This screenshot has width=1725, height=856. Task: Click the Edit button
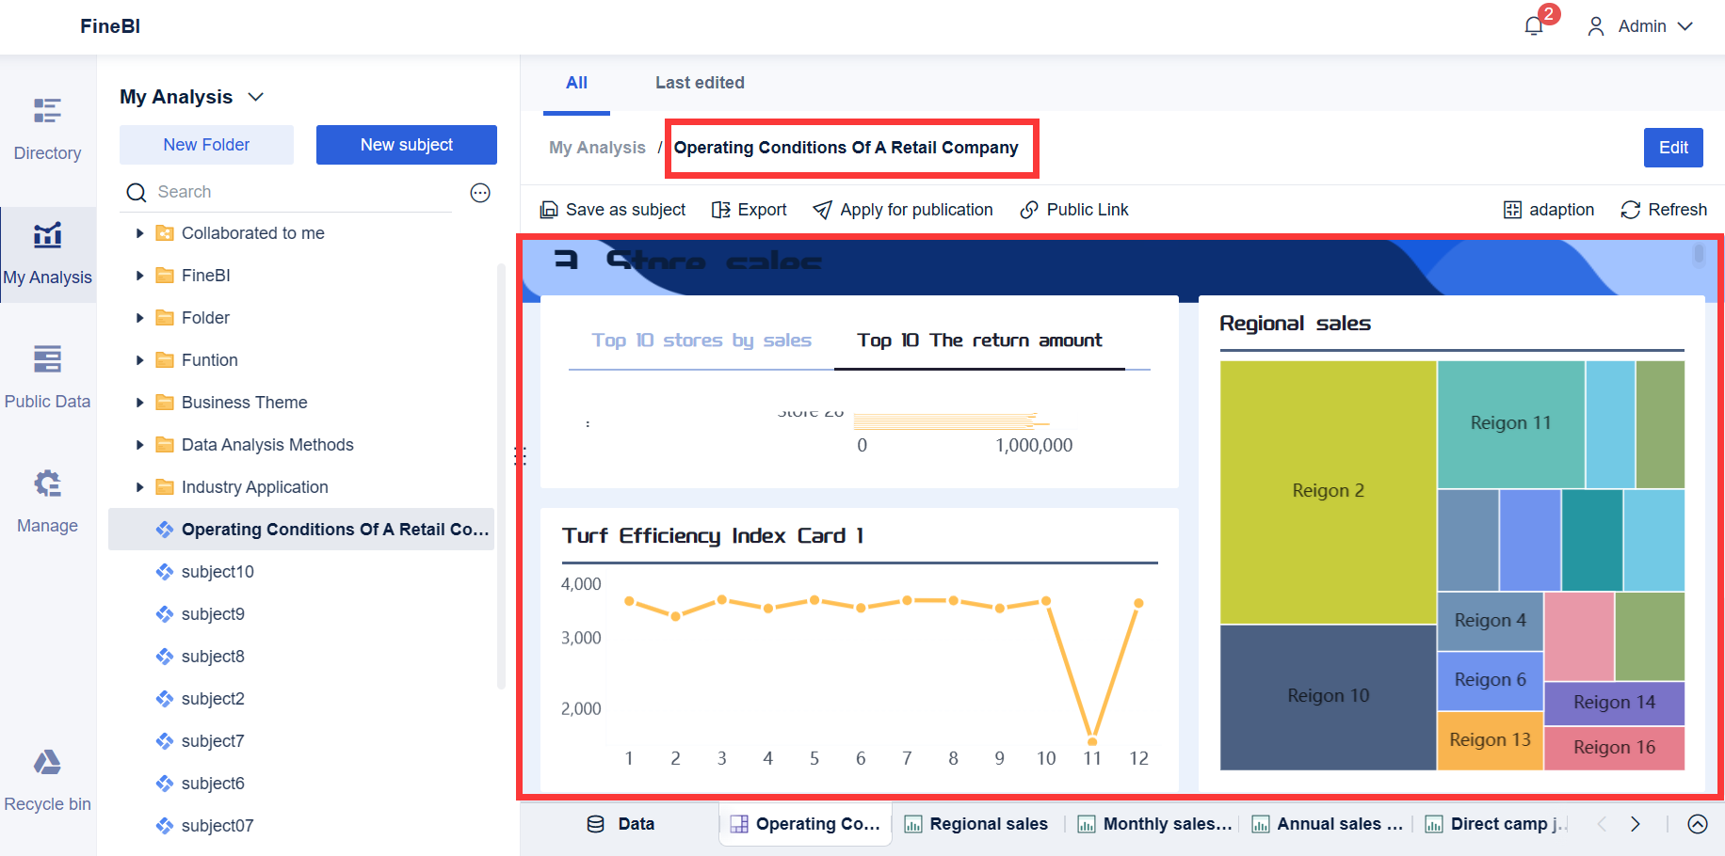pyautogui.click(x=1673, y=148)
